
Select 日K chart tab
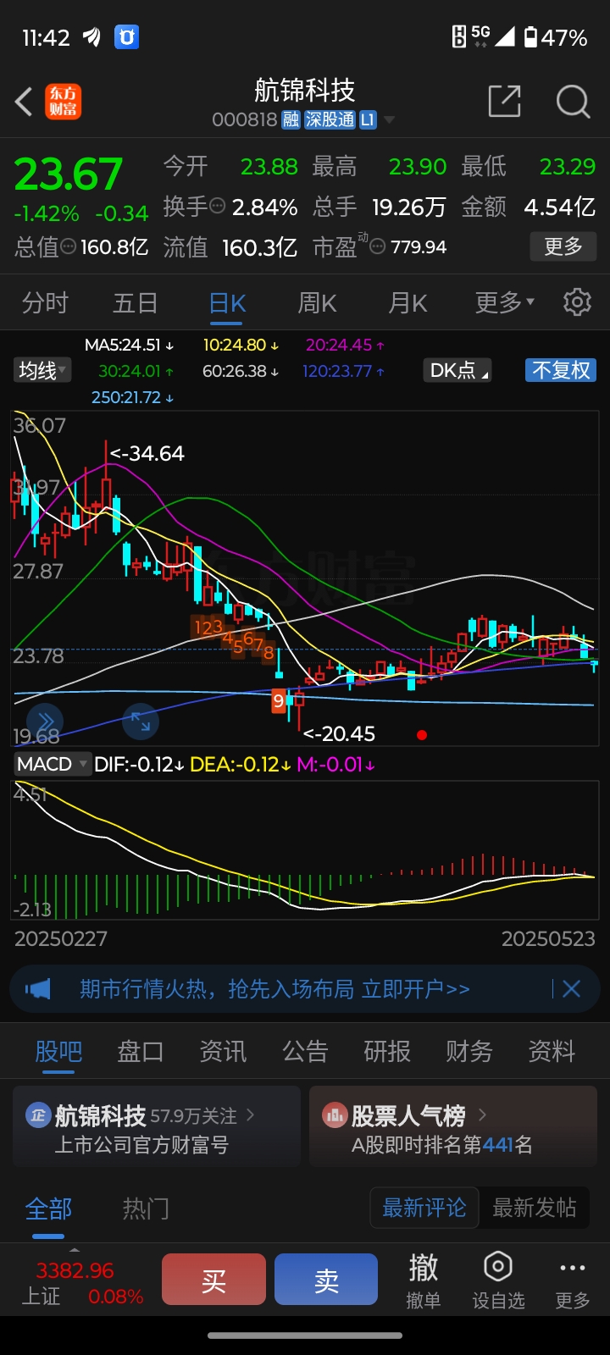click(x=227, y=303)
